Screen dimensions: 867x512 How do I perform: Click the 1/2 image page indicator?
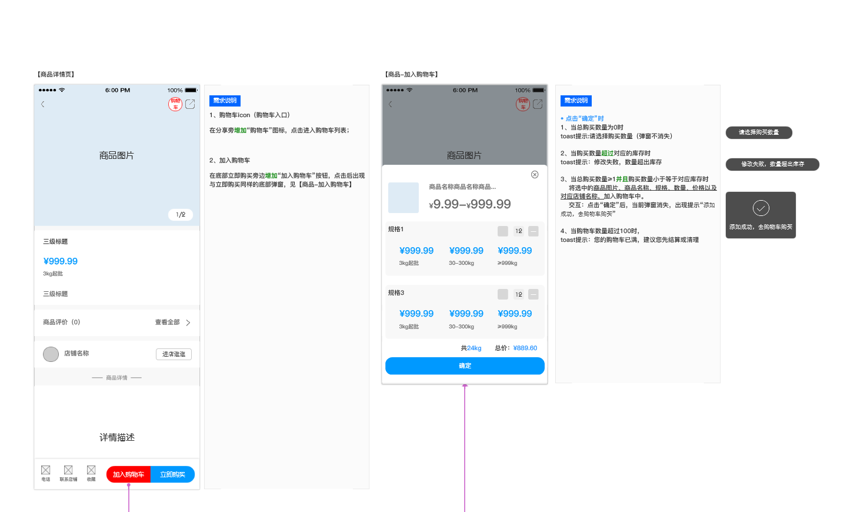click(x=181, y=215)
